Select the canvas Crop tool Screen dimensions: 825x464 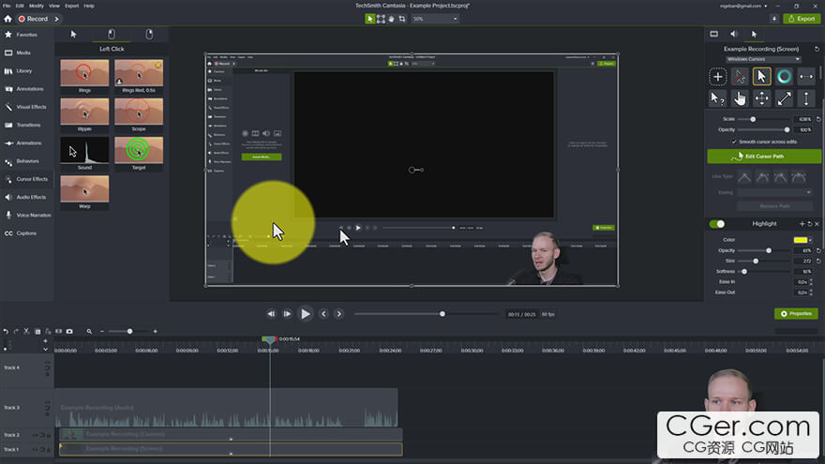tap(402, 19)
